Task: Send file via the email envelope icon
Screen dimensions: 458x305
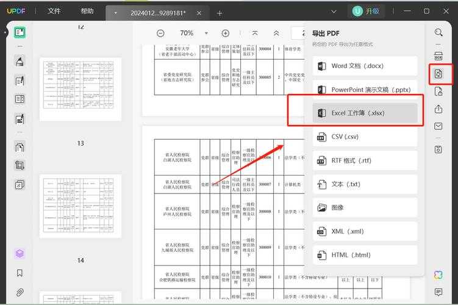Action: [438, 127]
